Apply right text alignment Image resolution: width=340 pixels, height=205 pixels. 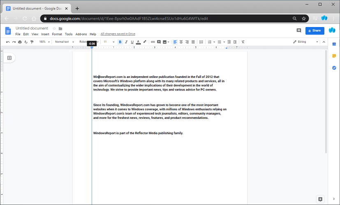pos(187,42)
